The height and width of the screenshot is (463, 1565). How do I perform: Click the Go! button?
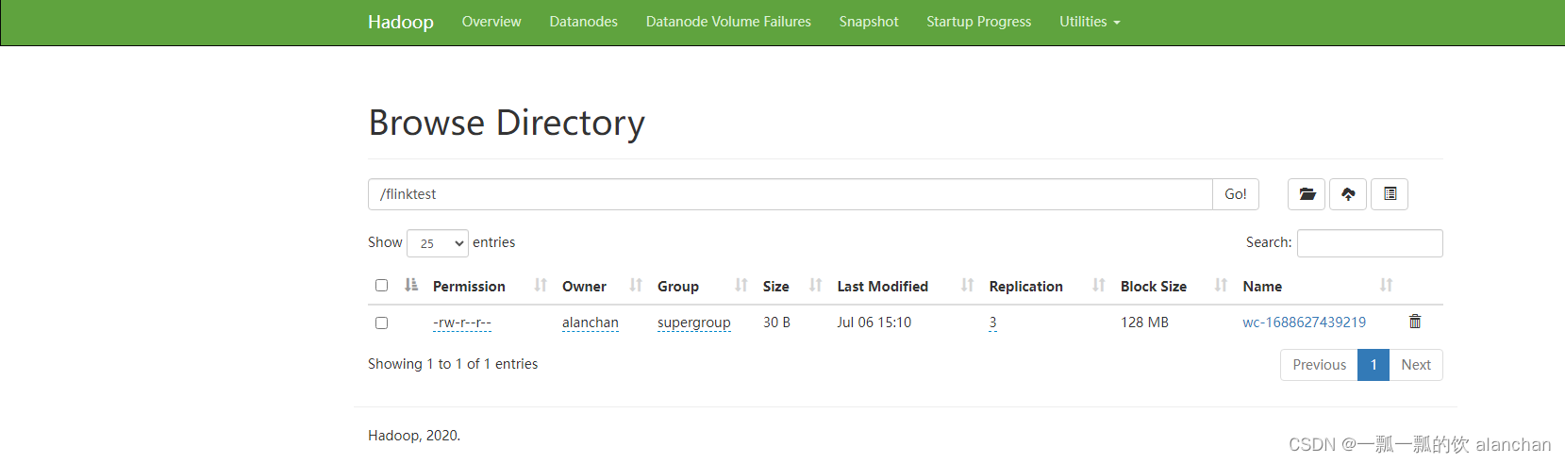(1236, 194)
